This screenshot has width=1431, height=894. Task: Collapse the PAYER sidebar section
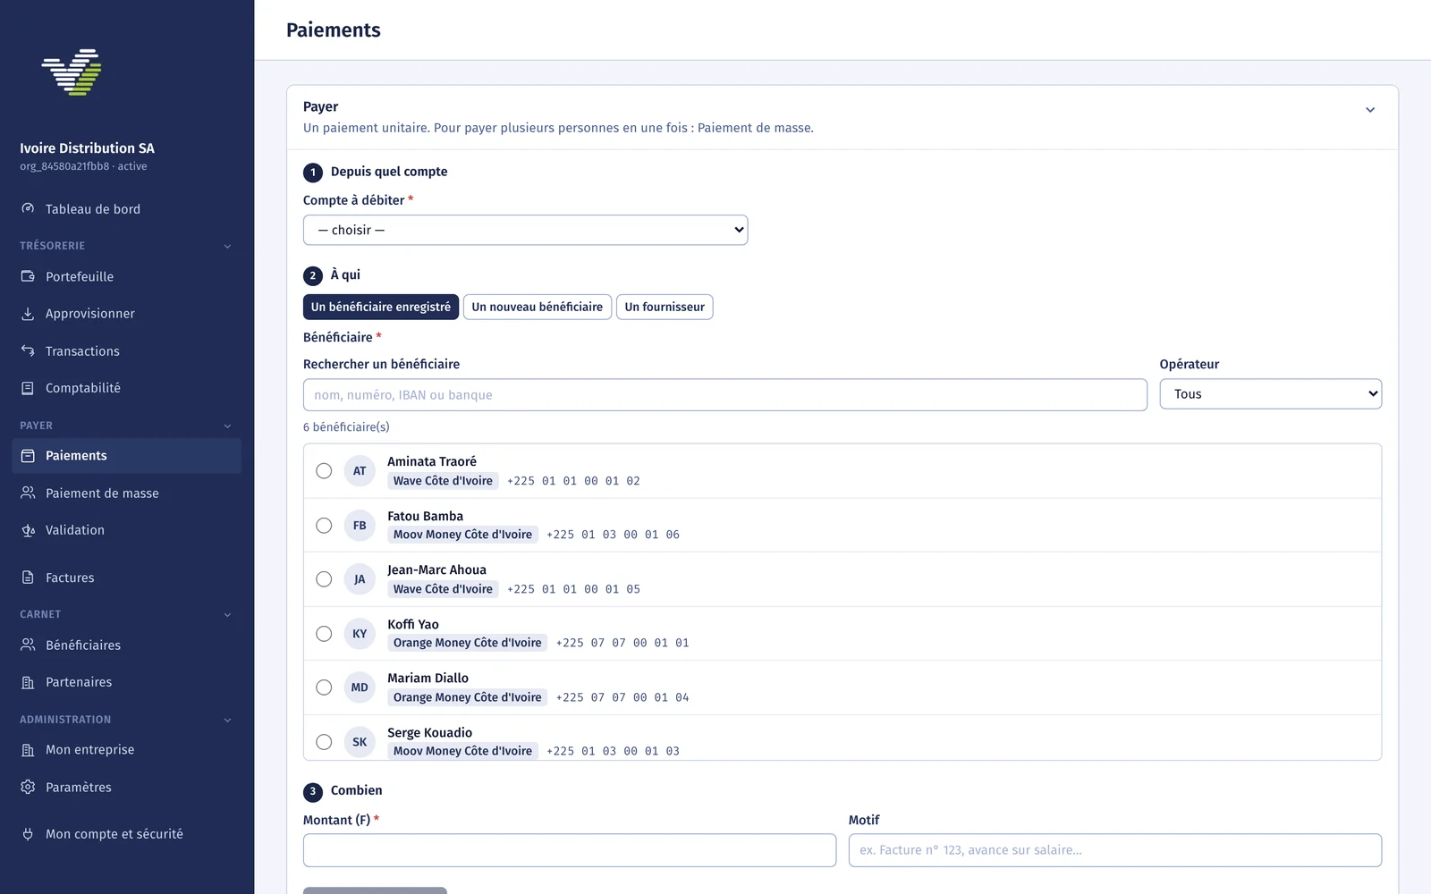[227, 426]
